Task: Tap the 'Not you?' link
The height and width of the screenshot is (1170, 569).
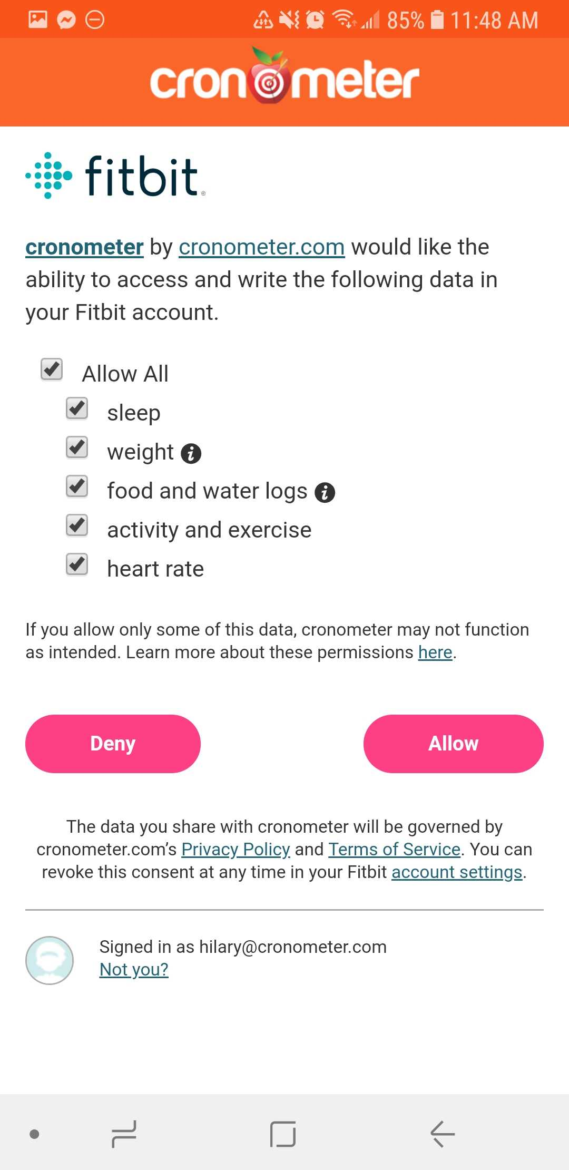Action: [x=134, y=970]
